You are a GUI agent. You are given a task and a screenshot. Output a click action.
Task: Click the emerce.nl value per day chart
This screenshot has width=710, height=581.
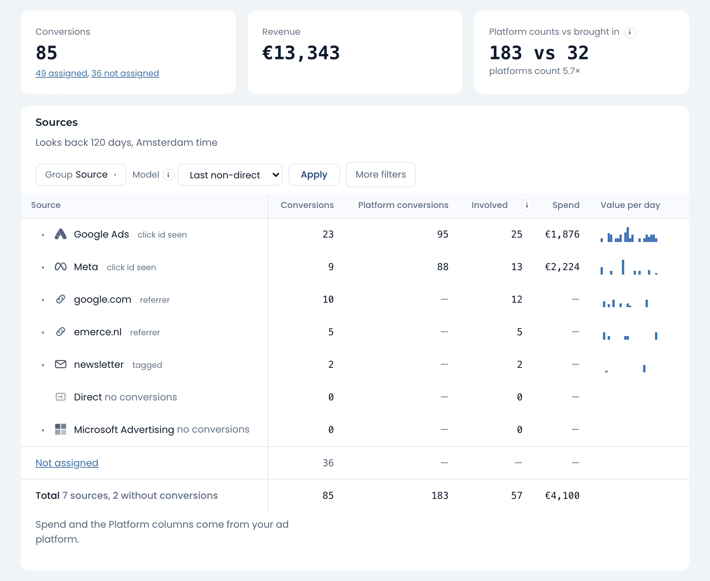(x=630, y=336)
